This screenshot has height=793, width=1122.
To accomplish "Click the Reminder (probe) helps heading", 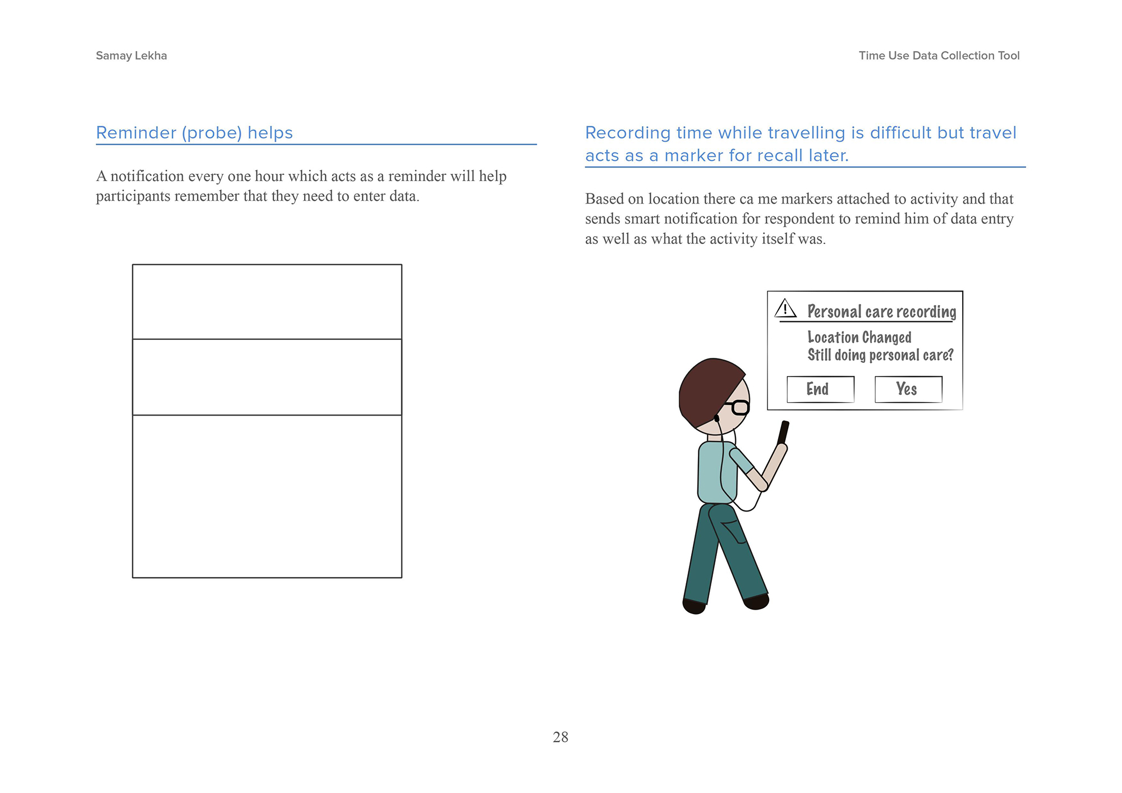I will [x=194, y=133].
